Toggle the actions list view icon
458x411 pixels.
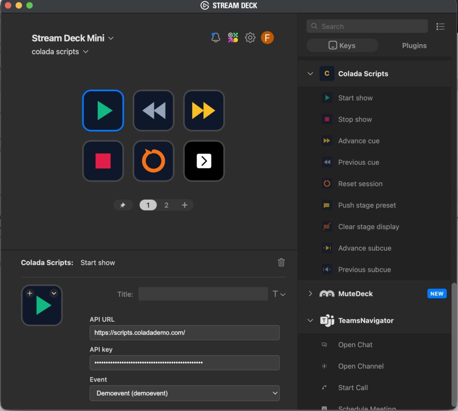tap(441, 26)
